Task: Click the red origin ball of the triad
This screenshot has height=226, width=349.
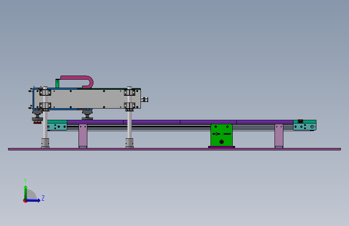Action: tap(25, 201)
